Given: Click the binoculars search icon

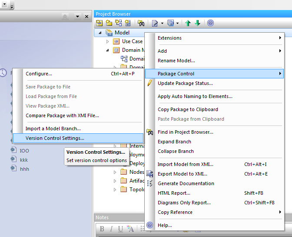Looking at the screenshot, I should (x=141, y=23).
